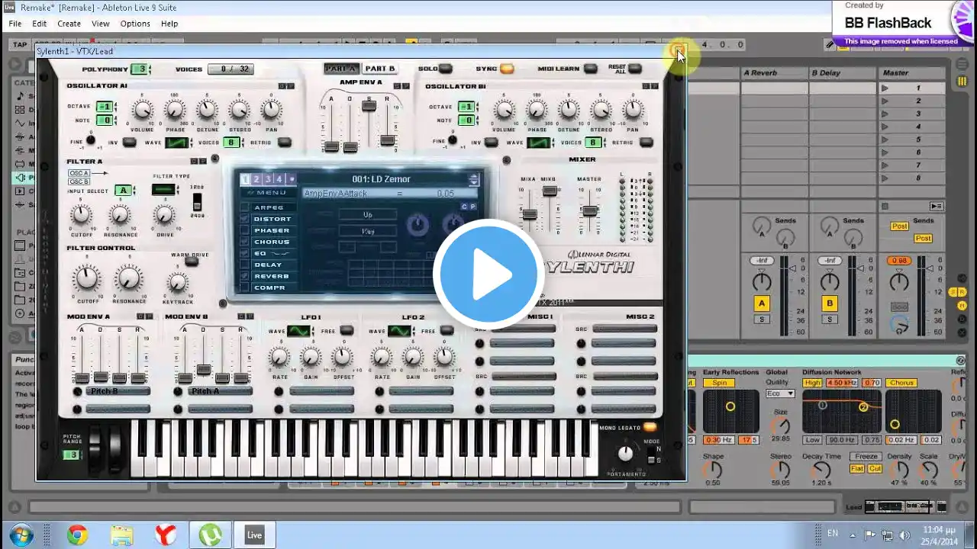This screenshot has width=977, height=549.
Task: Enable MIDI Learn in Sylenth1
Action: click(590, 69)
